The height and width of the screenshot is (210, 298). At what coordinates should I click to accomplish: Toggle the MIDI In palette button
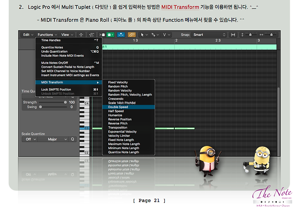pos(103,35)
